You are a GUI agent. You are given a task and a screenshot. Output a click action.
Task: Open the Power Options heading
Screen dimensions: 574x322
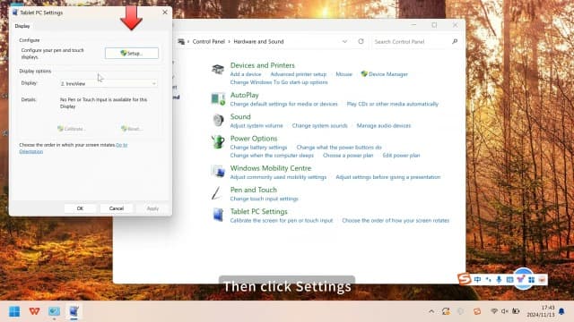pyautogui.click(x=254, y=139)
